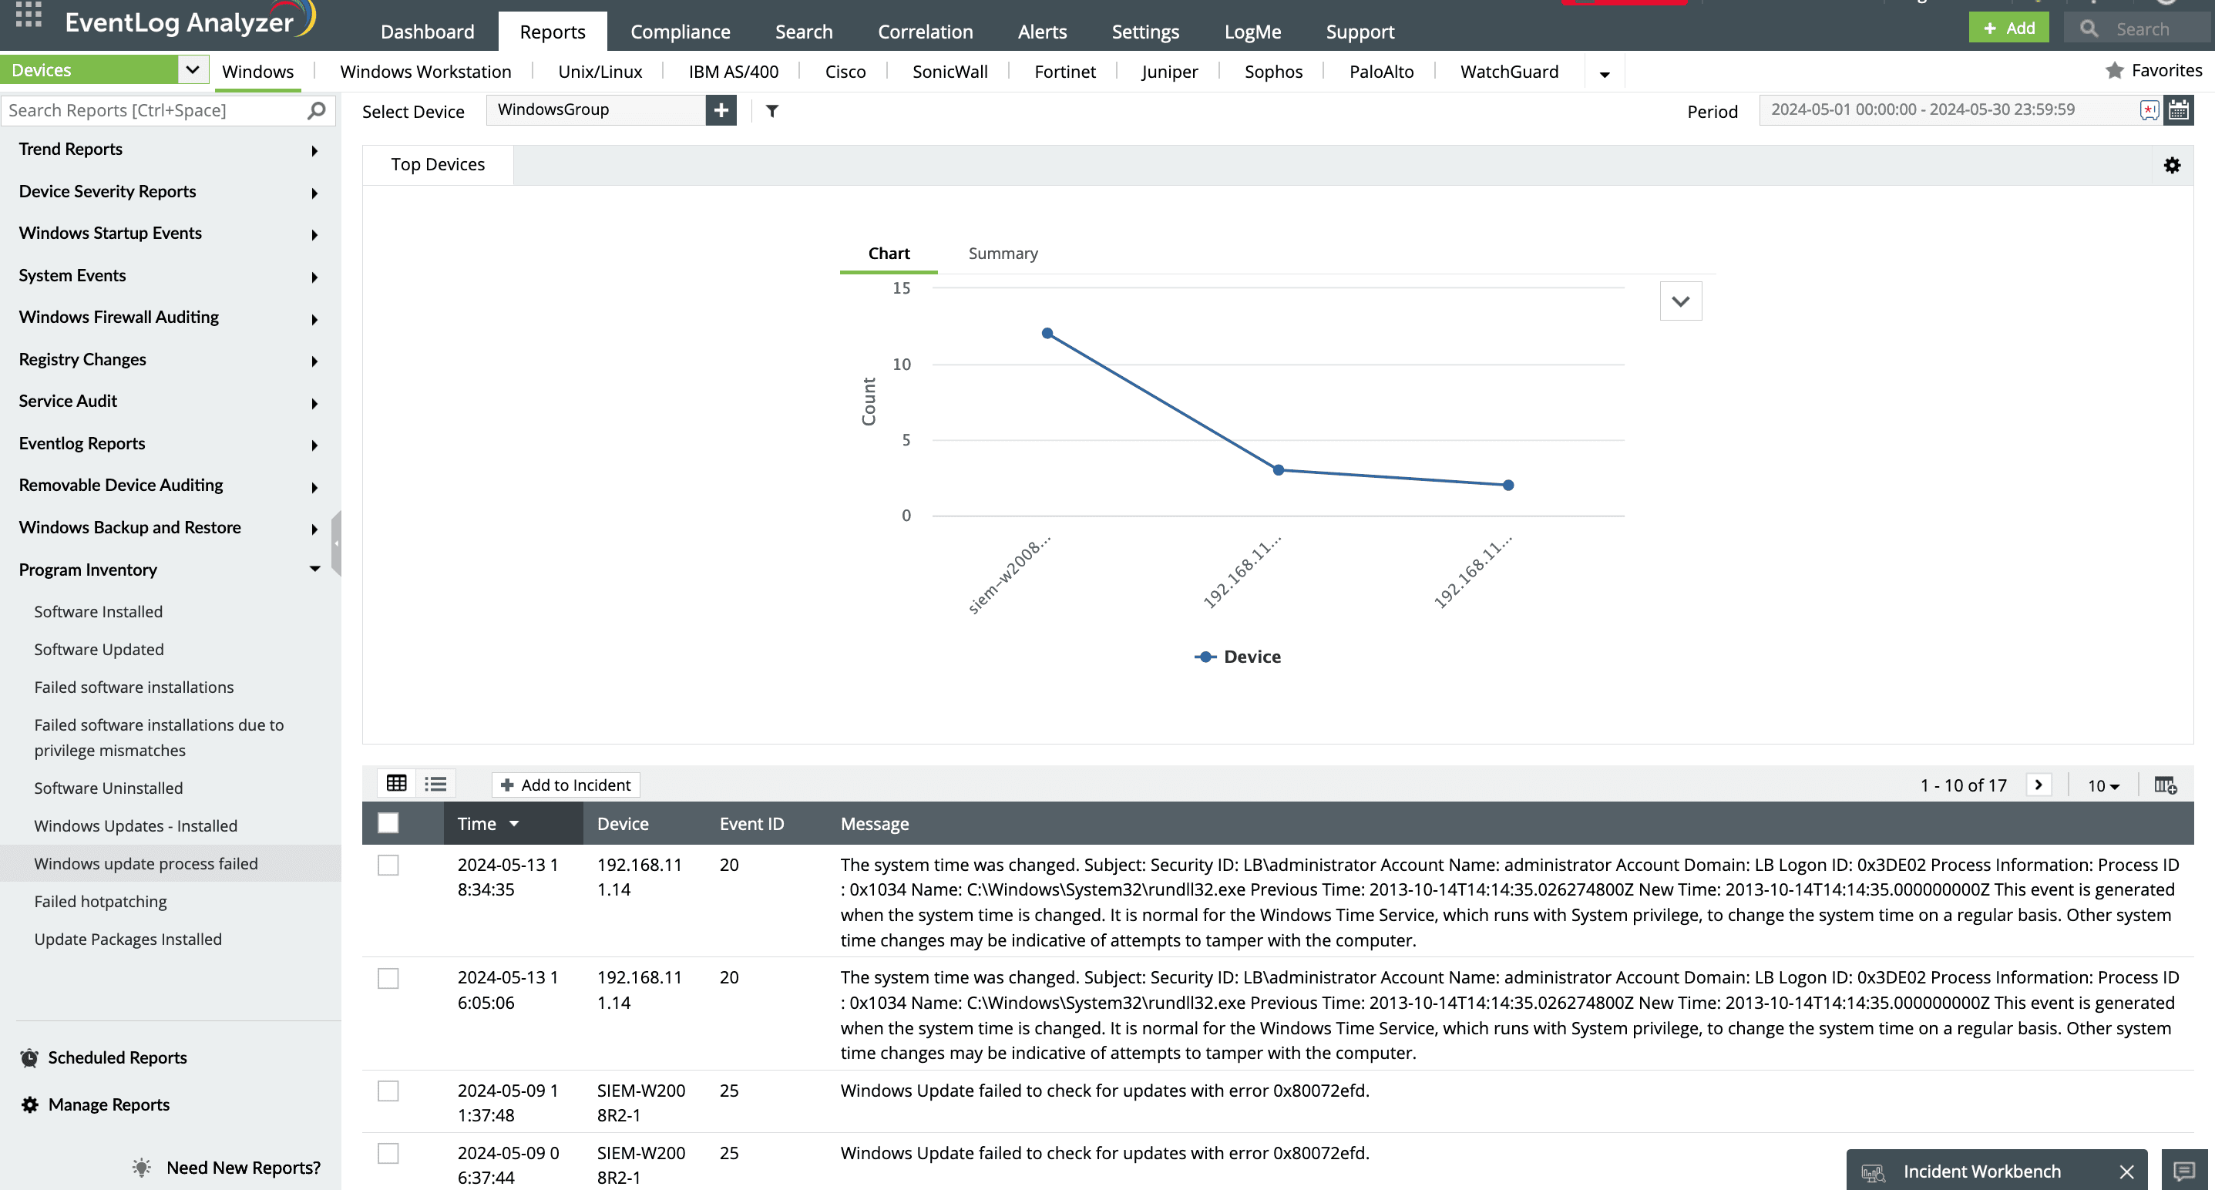Click the Windows update process failed link

tap(145, 863)
